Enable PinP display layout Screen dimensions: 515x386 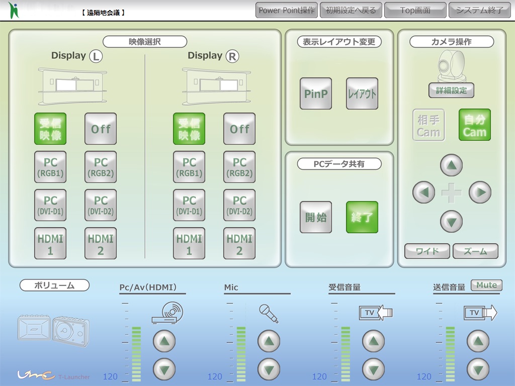(x=316, y=93)
